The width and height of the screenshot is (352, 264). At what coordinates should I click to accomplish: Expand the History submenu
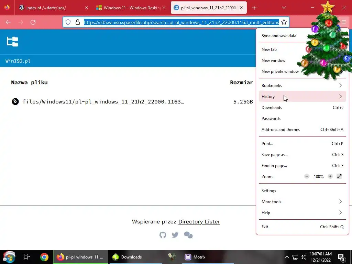302,97
